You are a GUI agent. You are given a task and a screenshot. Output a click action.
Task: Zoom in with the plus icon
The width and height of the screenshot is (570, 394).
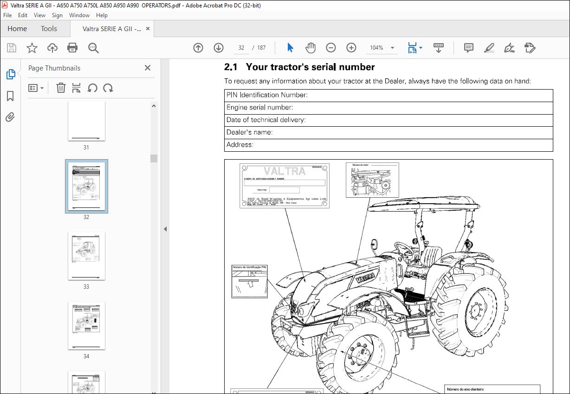click(x=351, y=48)
